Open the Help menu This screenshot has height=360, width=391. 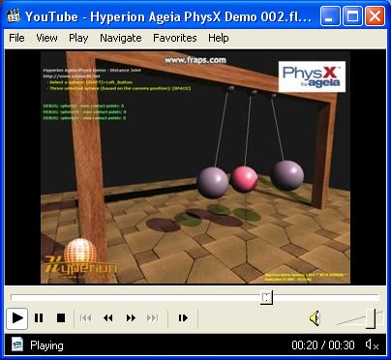(x=219, y=38)
